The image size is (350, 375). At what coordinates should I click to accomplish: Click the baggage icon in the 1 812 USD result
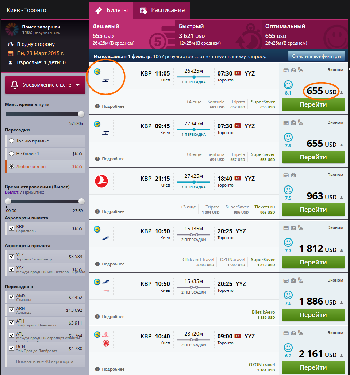pyautogui.click(x=293, y=228)
